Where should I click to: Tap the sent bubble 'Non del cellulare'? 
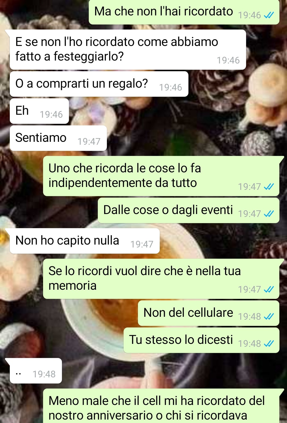tap(209, 313)
